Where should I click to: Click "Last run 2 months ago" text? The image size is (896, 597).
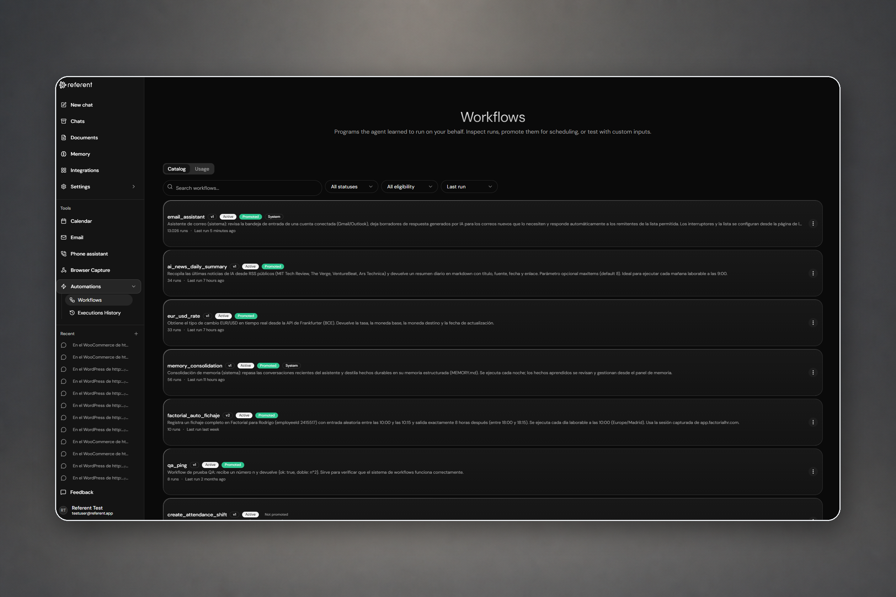pyautogui.click(x=206, y=479)
